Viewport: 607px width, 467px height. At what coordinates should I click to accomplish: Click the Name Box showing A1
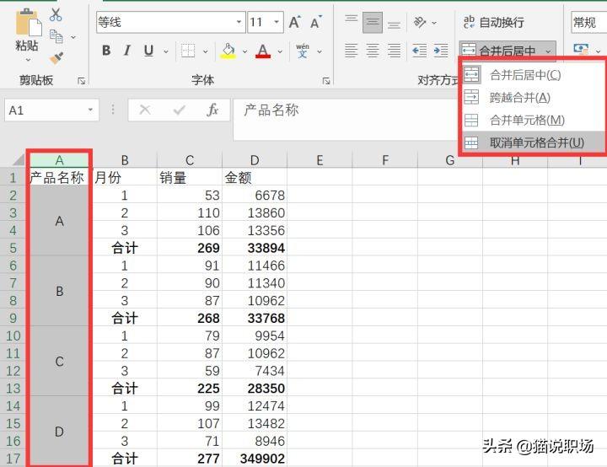51,110
